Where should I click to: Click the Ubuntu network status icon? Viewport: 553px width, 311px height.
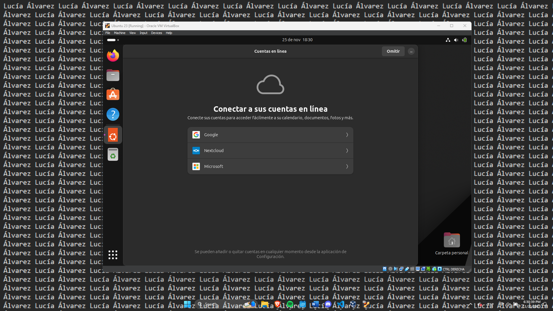point(448,40)
